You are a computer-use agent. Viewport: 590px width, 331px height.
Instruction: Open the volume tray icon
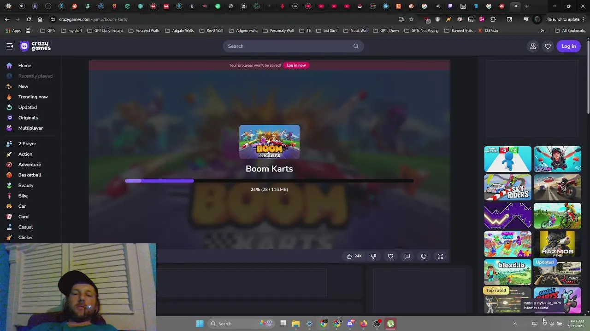[x=552, y=323]
